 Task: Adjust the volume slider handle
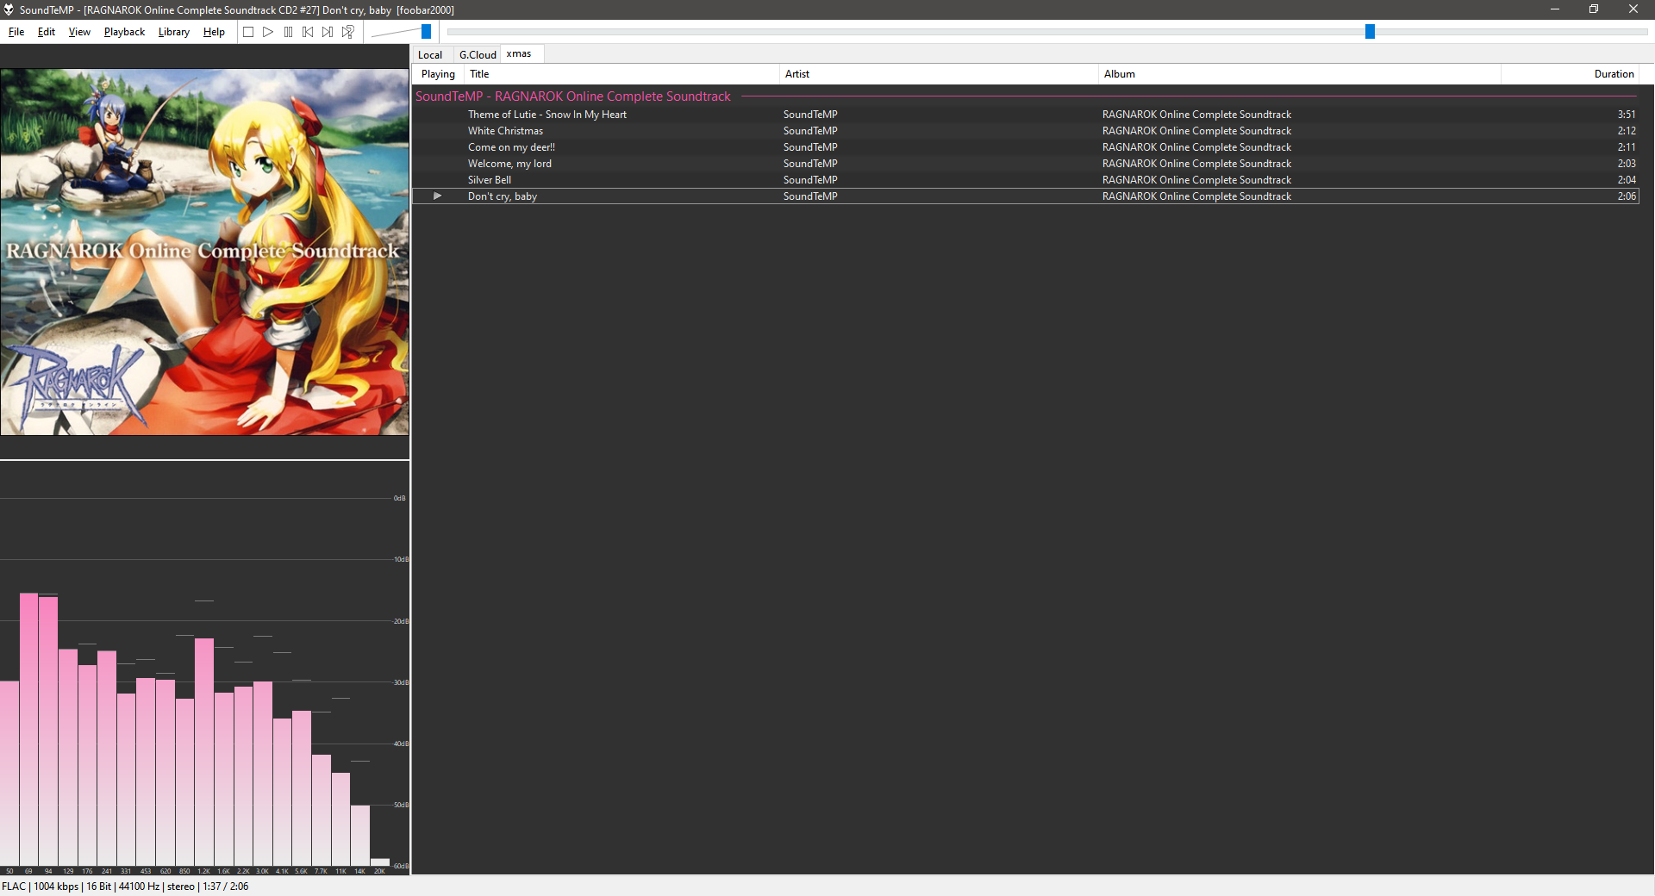click(426, 32)
